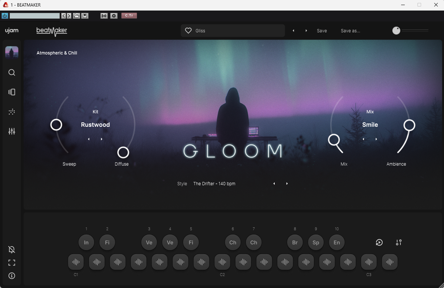Trigger pattern 7 Ch pad

coord(254,243)
